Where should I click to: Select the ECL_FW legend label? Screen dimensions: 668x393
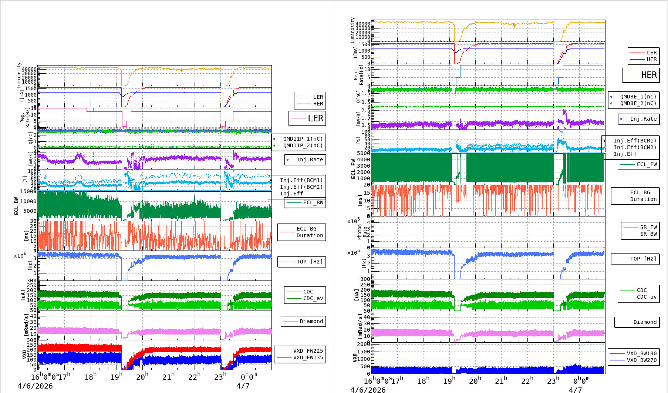pos(647,165)
